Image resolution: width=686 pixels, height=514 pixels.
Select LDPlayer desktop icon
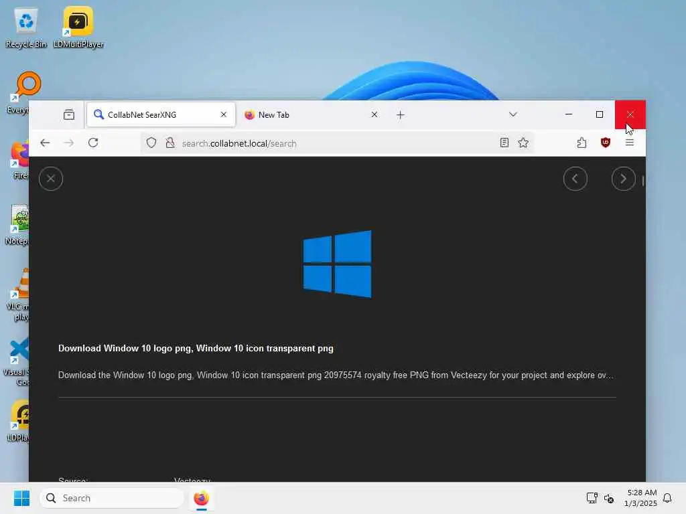point(18,422)
